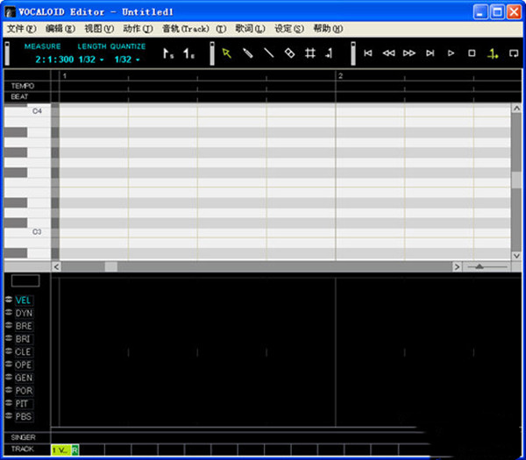Screen dimensions: 526x460
Task: Select the line tool
Action: (x=269, y=53)
